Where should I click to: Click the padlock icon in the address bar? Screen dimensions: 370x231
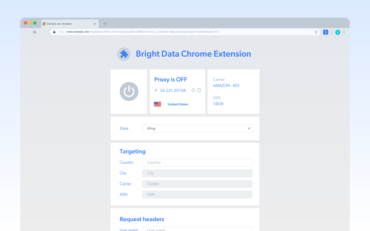(x=54, y=32)
